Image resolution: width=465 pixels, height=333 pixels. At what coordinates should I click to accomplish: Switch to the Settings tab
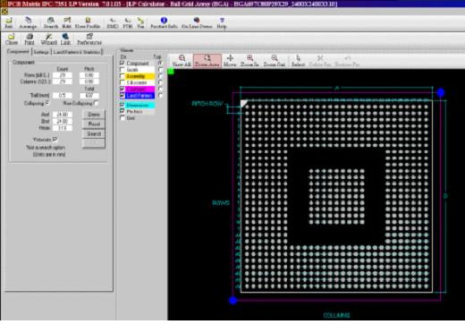pyautogui.click(x=41, y=52)
